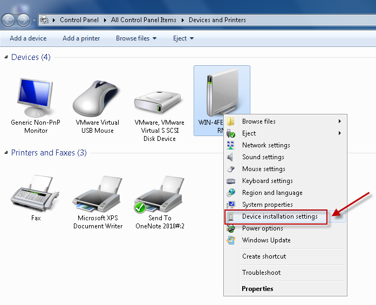The height and width of the screenshot is (305, 376).
Task: Choose Sound settings from context menu
Action: (x=285, y=157)
